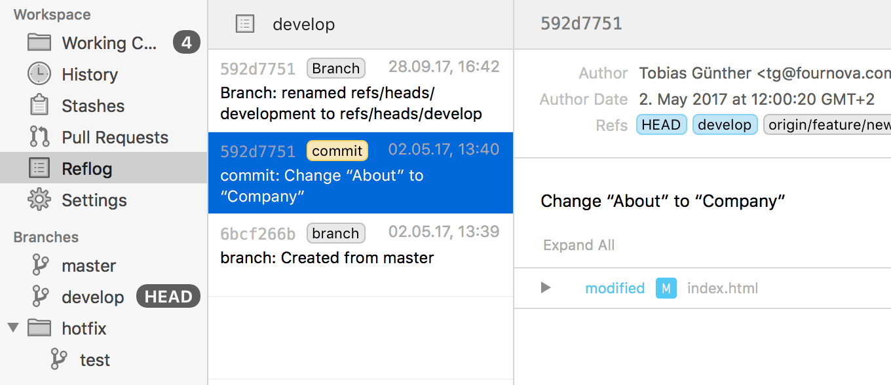
Task: Expand the index.html file diff
Action: tap(545, 287)
